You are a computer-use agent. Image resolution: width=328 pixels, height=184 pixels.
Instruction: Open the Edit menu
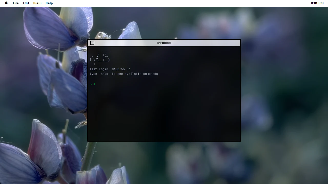click(x=26, y=3)
